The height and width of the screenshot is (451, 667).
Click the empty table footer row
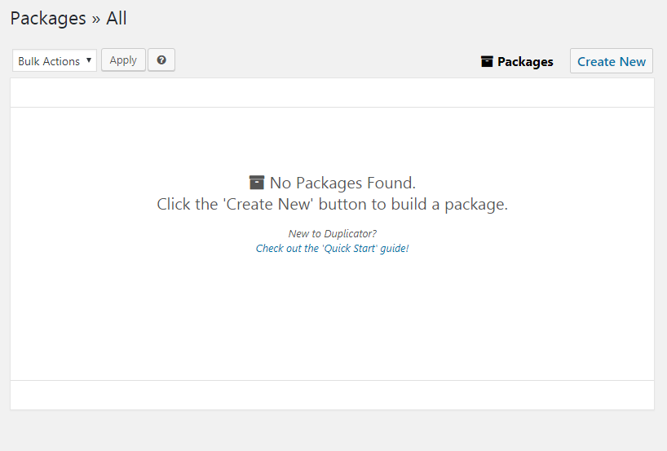pyautogui.click(x=332, y=395)
